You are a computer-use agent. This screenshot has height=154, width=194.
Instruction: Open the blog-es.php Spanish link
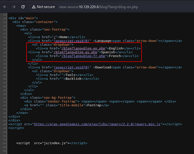(x=75, y=52)
